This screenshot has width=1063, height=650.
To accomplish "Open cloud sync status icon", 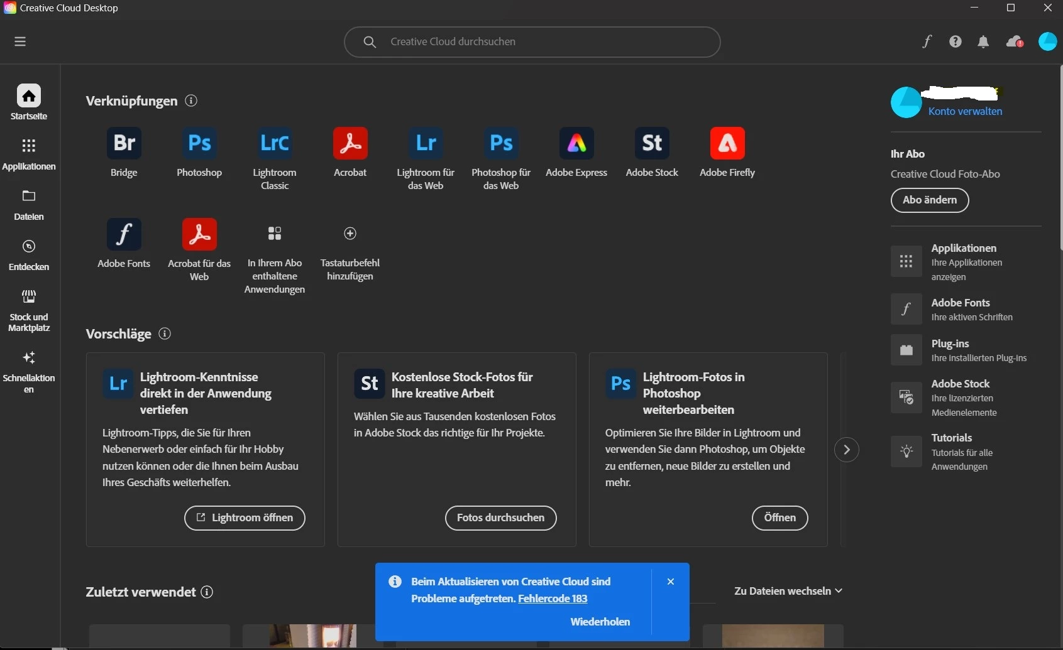I will coord(1015,41).
